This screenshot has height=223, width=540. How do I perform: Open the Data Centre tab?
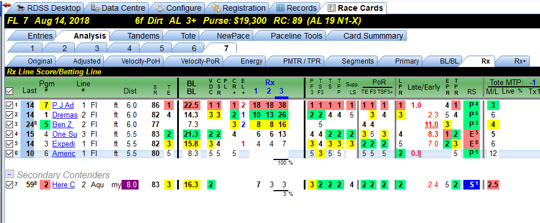coord(118,8)
